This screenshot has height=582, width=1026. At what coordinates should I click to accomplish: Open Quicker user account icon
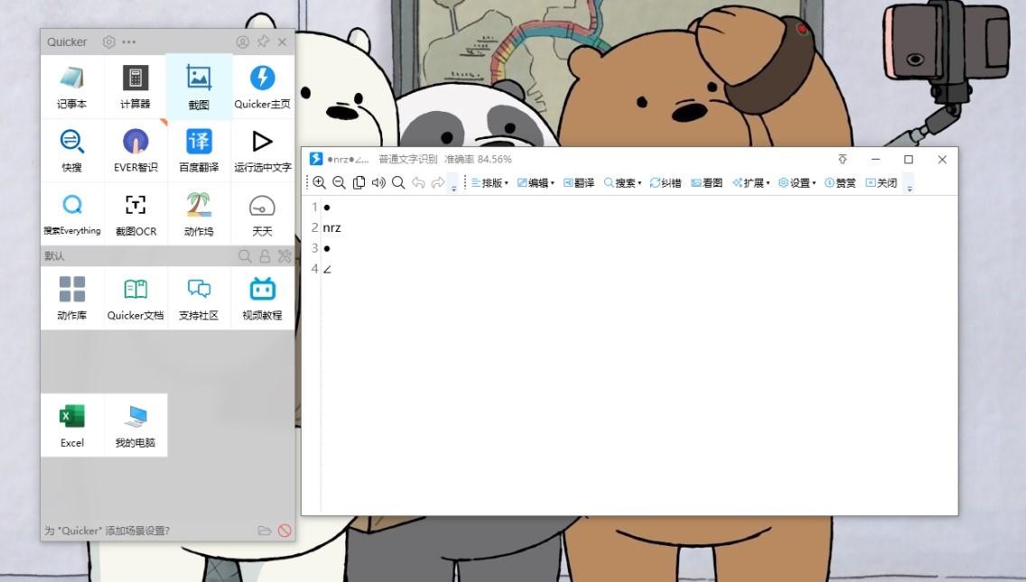(242, 42)
